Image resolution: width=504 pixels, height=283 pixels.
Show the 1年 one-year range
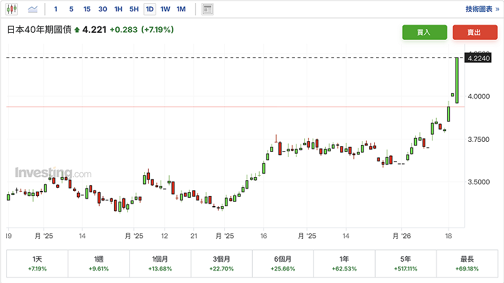point(345,263)
